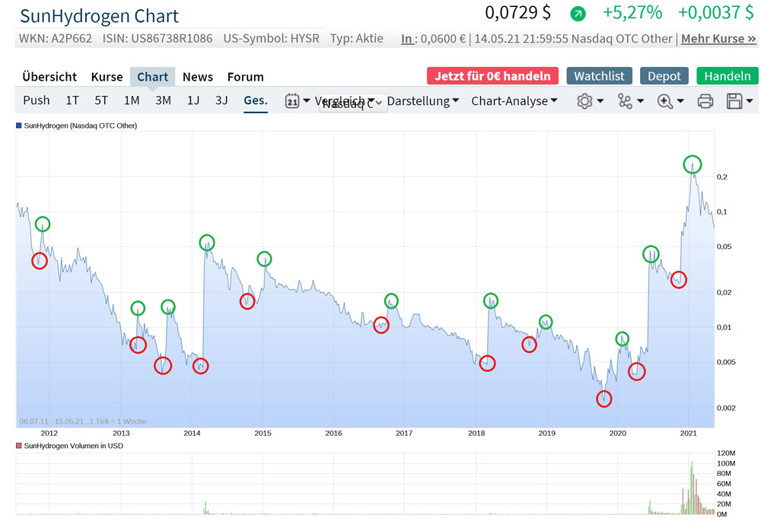Print the chart via printer icon

[705, 101]
